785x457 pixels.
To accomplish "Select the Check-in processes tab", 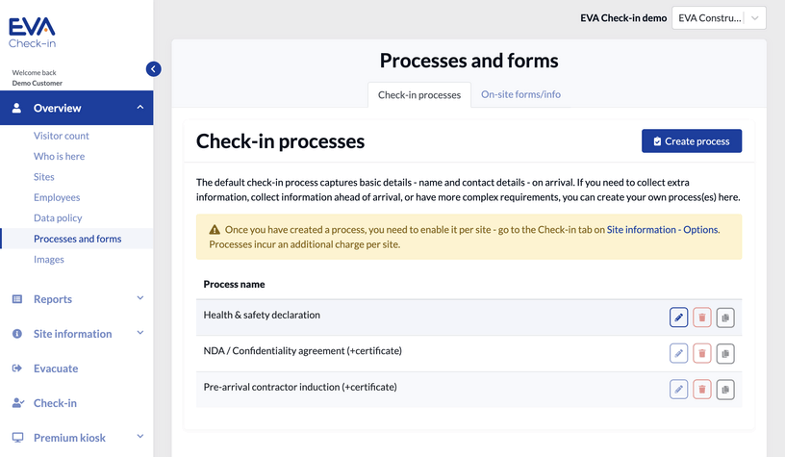I will pyautogui.click(x=419, y=95).
